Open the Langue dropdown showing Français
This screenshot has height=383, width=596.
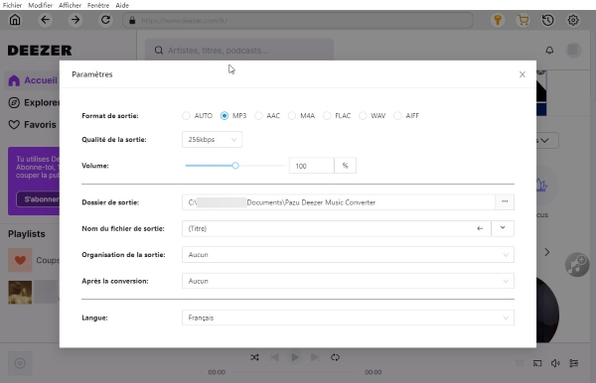(x=348, y=318)
